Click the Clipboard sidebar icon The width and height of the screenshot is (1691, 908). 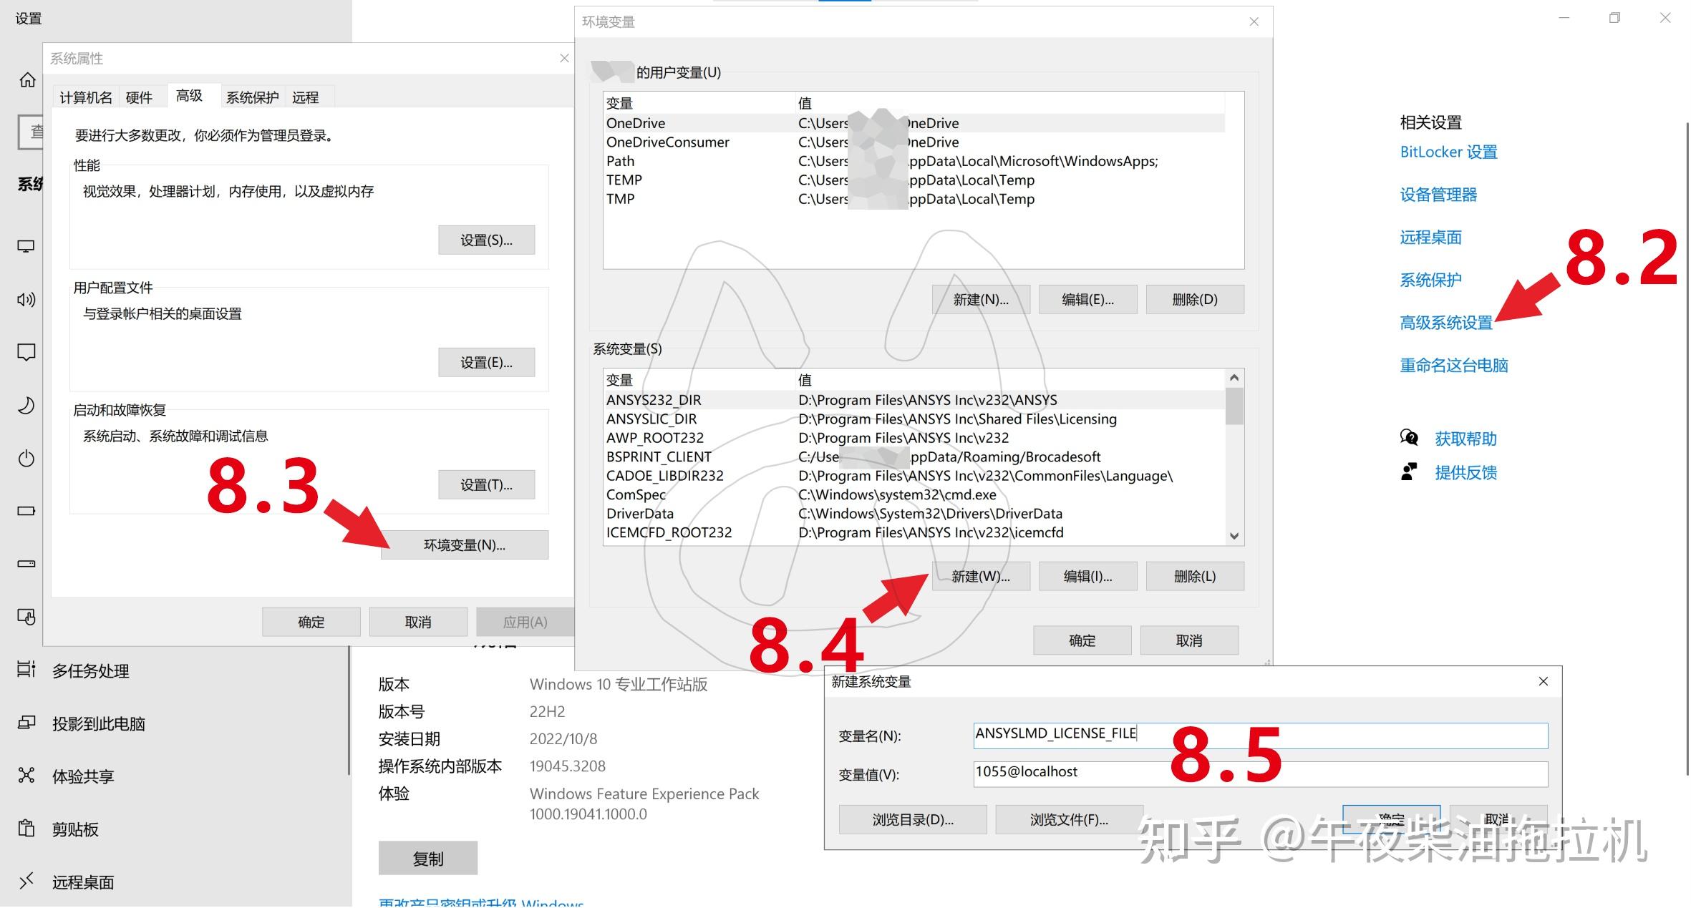pos(26,828)
